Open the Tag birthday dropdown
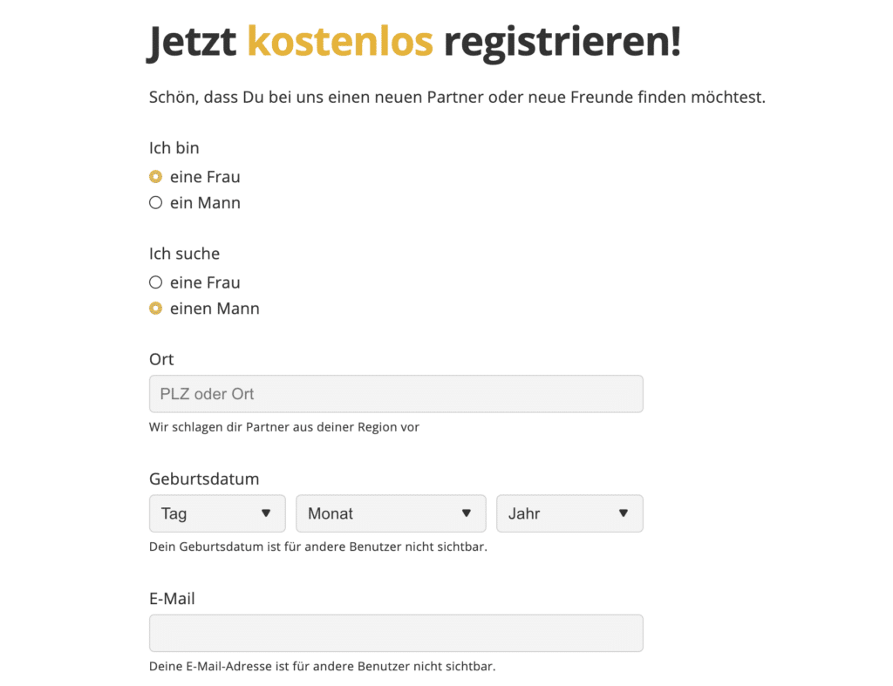The width and height of the screenshot is (893, 686). click(x=217, y=513)
